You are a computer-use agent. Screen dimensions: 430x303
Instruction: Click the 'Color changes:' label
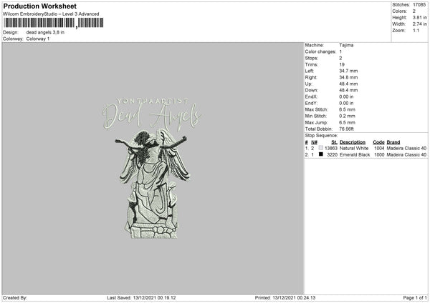pyautogui.click(x=320, y=51)
